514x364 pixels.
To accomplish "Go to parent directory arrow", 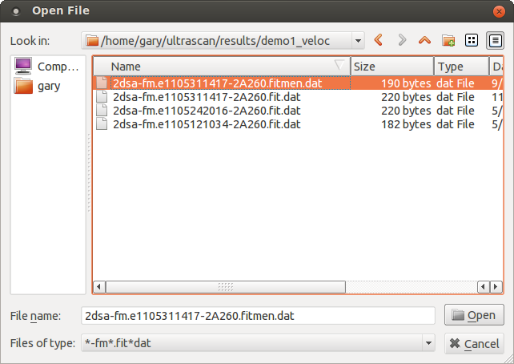I will point(425,40).
